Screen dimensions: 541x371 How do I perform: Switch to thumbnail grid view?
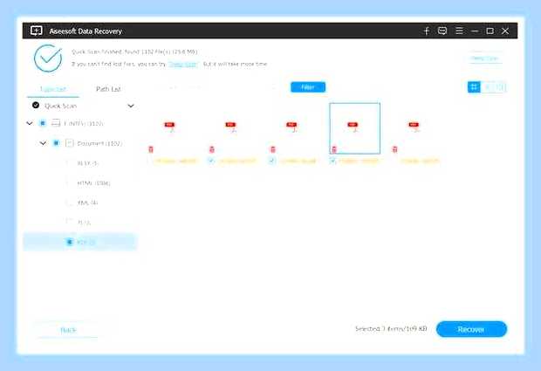[474, 87]
